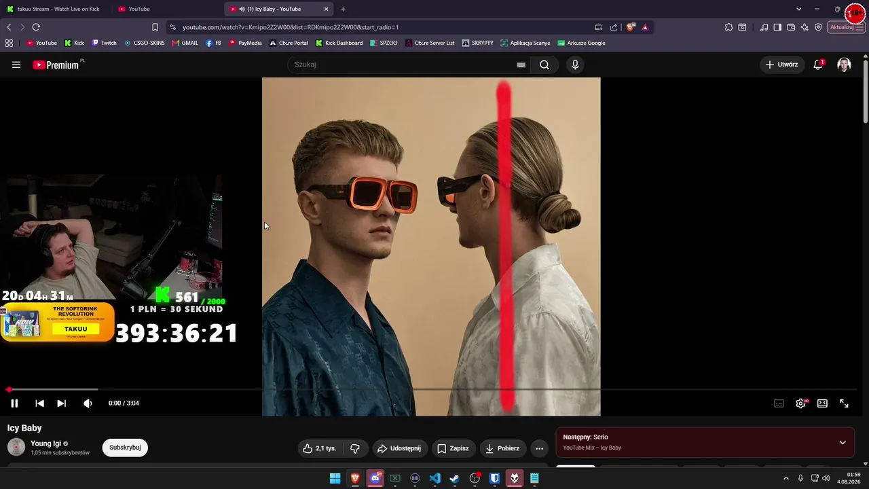
Task: Open the Brave VPN shield icon
Action: pos(818,27)
